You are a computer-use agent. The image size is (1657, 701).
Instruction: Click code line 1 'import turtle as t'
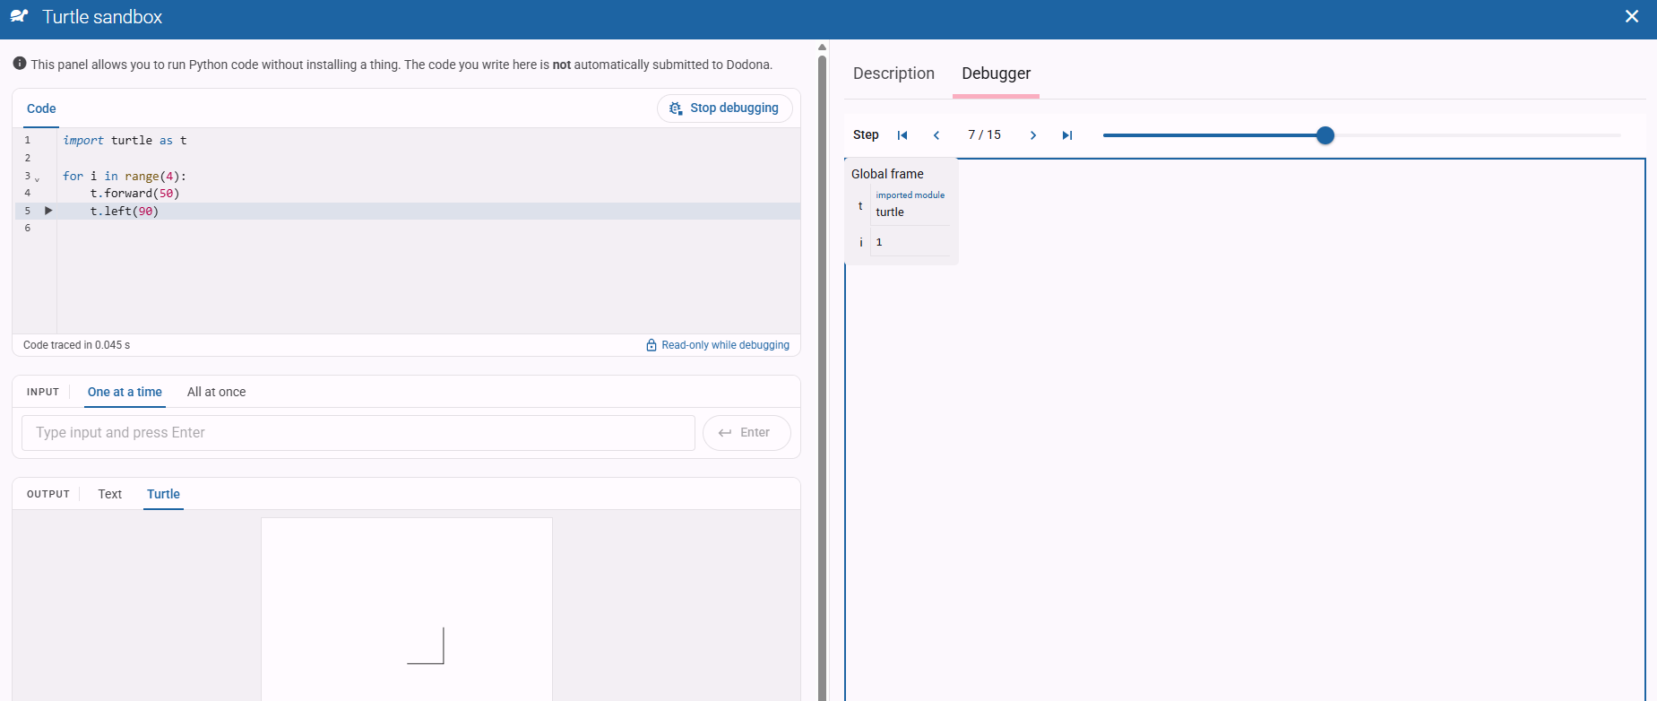tap(125, 141)
